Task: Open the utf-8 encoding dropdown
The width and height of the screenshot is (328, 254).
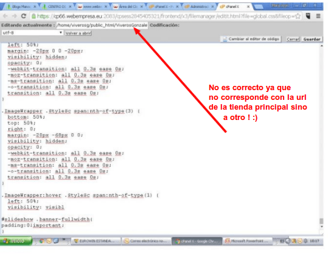Action: point(32,33)
